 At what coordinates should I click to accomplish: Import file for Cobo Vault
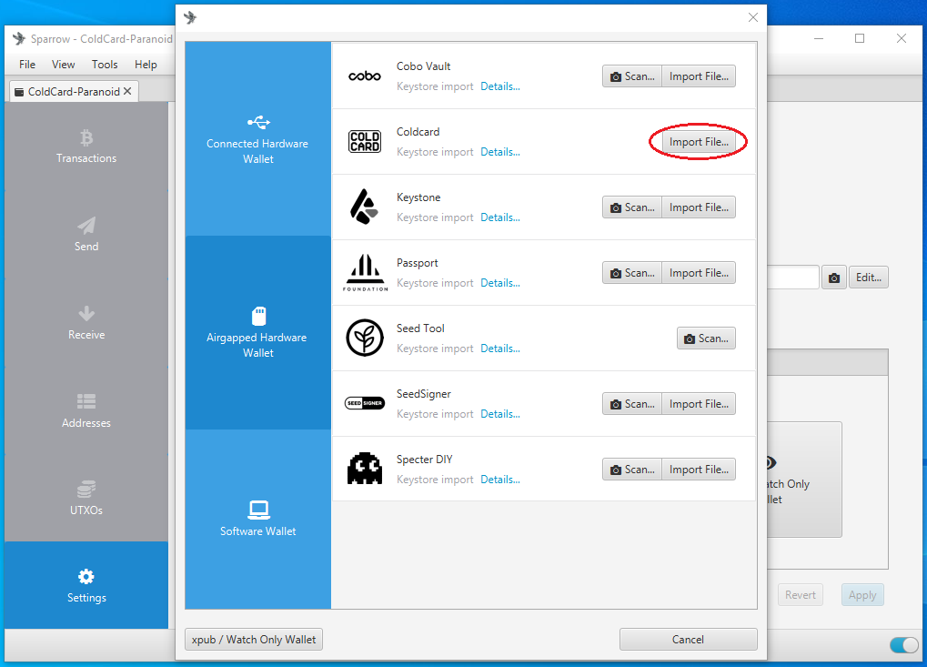tap(699, 76)
